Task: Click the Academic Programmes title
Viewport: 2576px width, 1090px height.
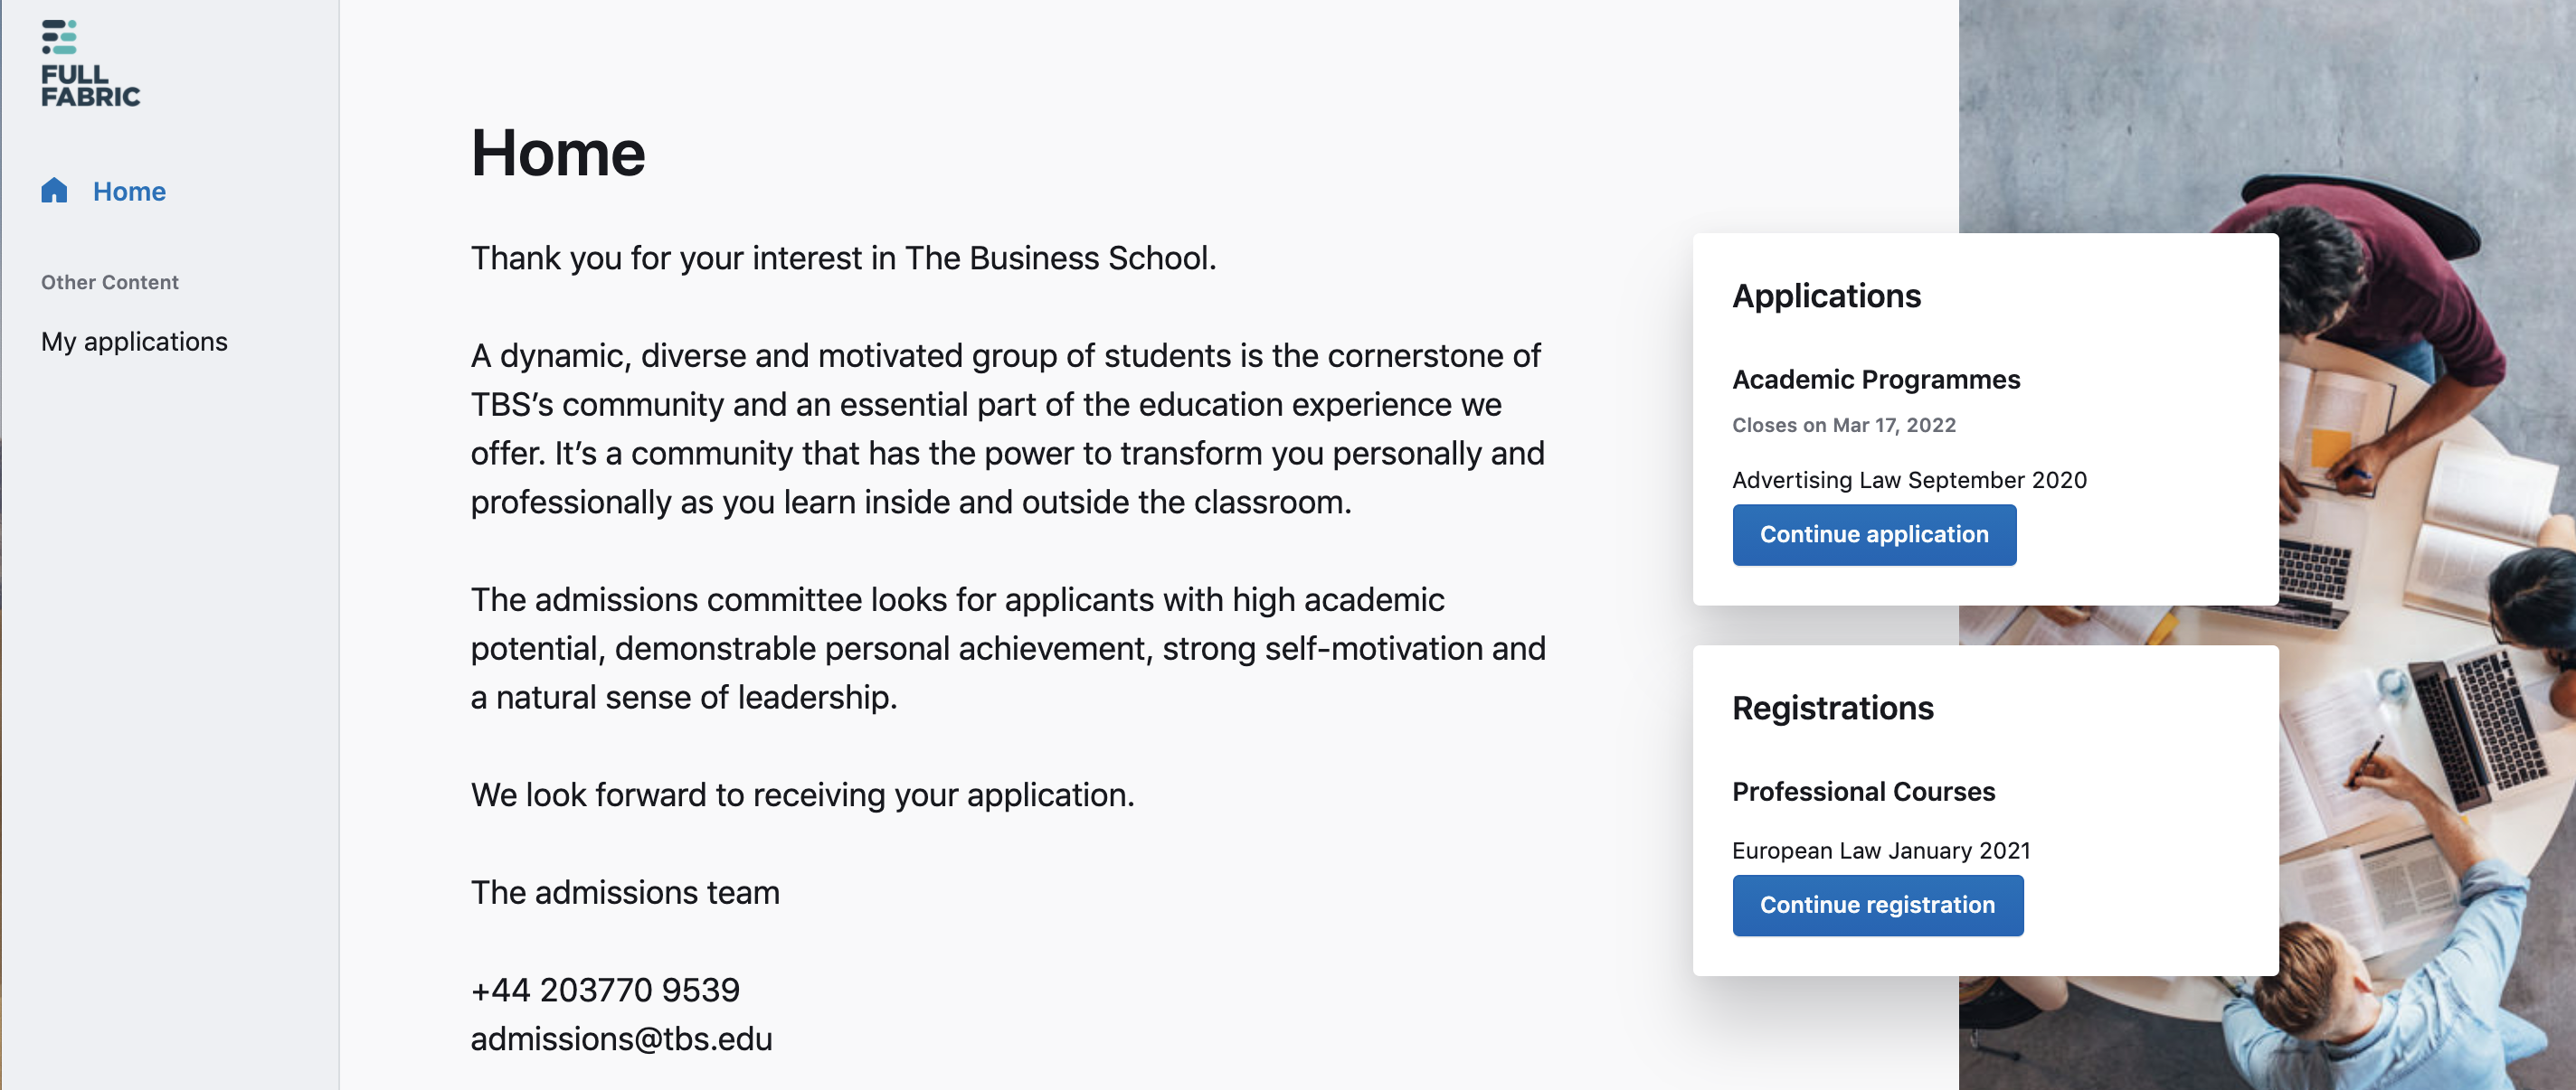Action: coord(1876,380)
